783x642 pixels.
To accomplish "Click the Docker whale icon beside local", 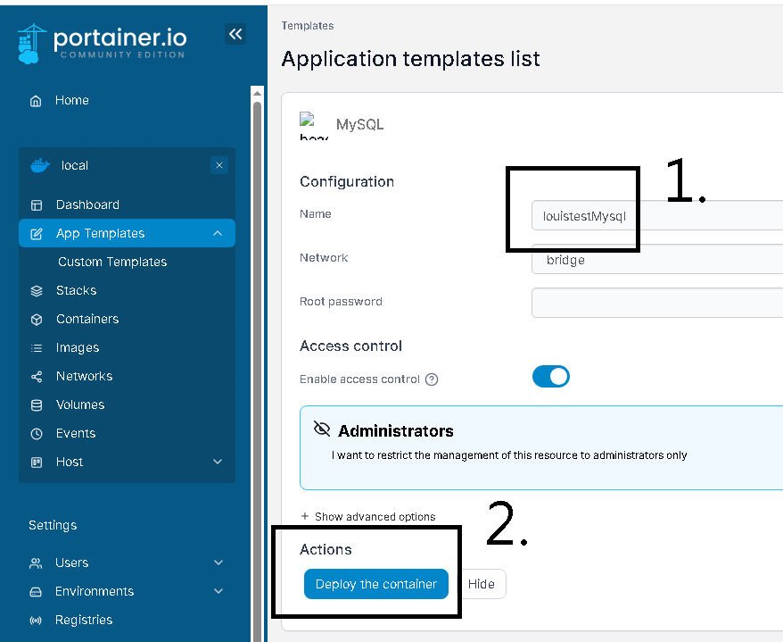I will [x=40, y=165].
